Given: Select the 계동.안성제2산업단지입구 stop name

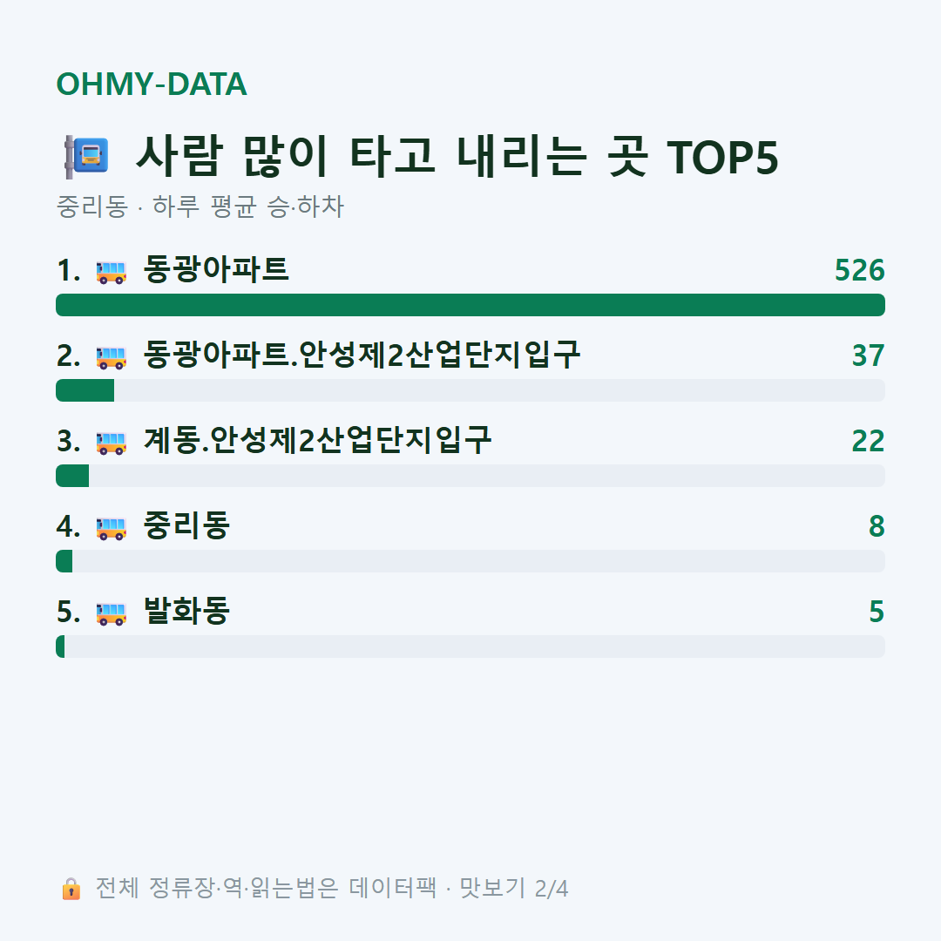Looking at the screenshot, I should coord(317,440).
